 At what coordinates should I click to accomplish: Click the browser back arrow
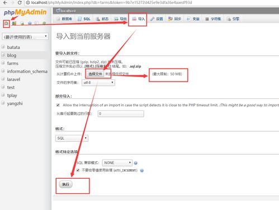(x=5, y=3)
